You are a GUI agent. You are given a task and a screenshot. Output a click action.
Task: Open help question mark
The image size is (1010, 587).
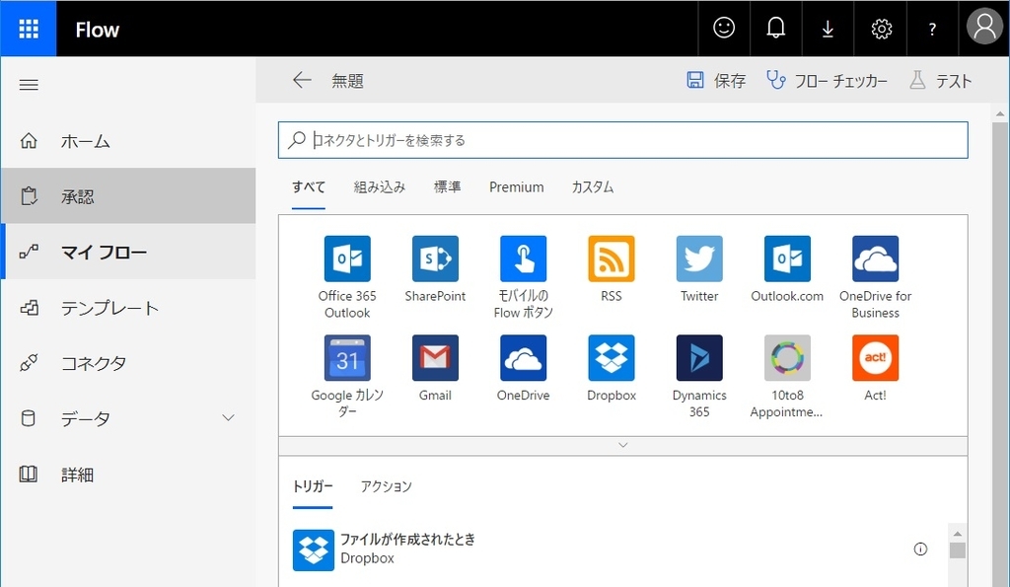click(x=932, y=29)
